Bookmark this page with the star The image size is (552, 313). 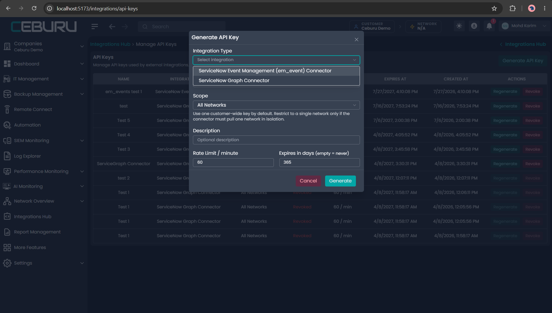point(494,8)
